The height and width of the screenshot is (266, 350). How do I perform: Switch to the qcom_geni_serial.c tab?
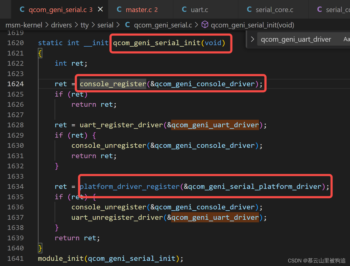point(60,10)
